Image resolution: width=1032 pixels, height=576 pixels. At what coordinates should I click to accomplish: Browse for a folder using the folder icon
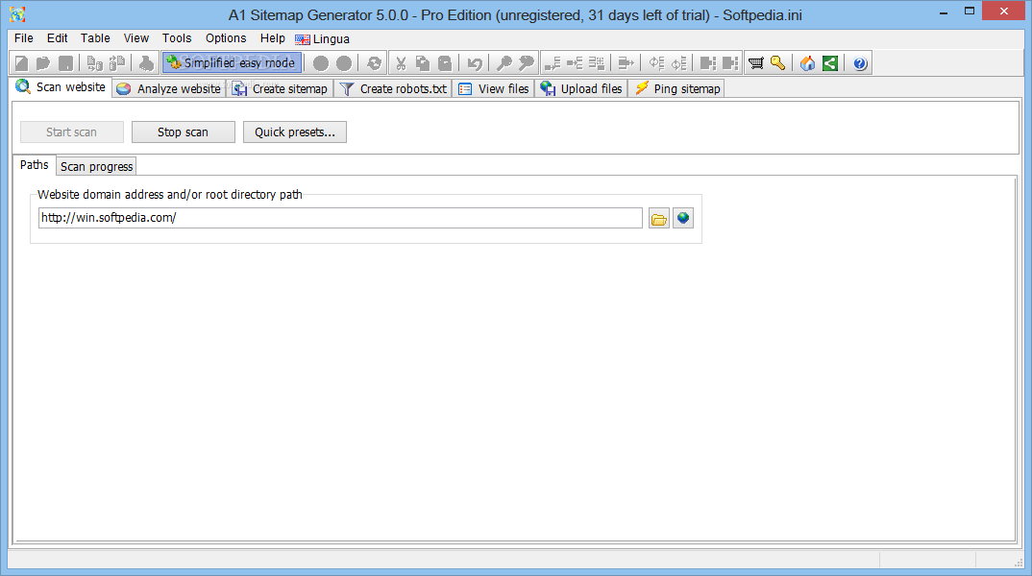[659, 218]
